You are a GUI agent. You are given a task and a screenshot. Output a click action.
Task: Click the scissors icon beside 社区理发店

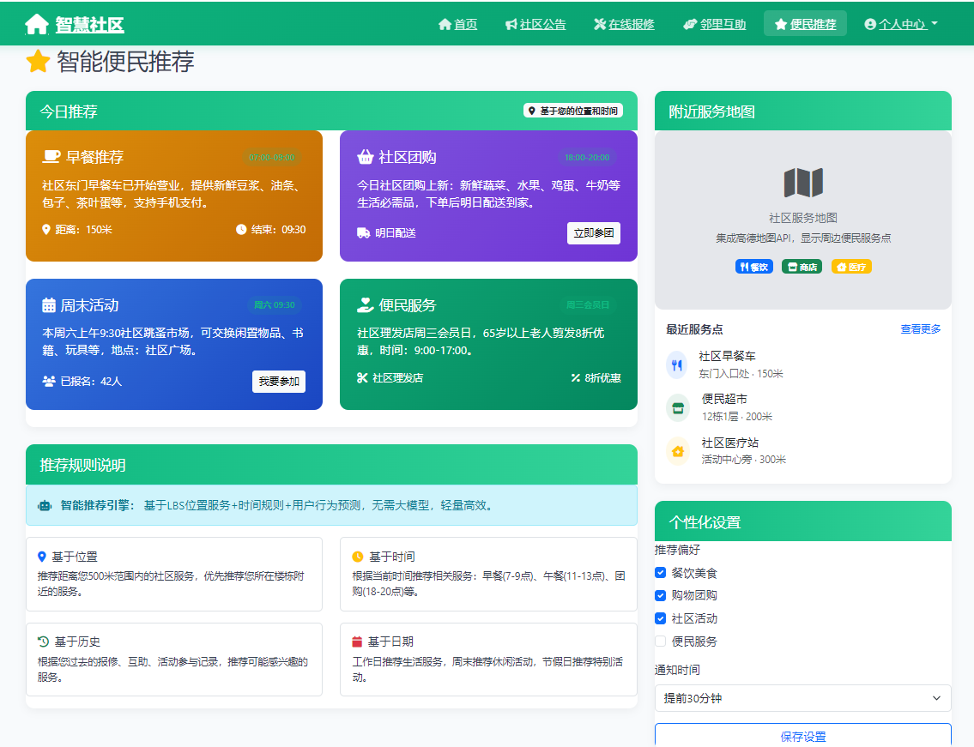363,378
